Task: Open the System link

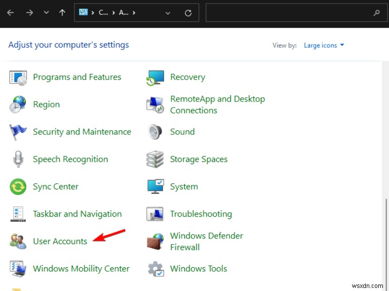Action: pyautogui.click(x=184, y=186)
